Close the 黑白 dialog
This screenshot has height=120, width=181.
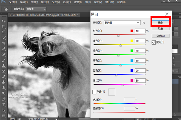tap(167, 14)
